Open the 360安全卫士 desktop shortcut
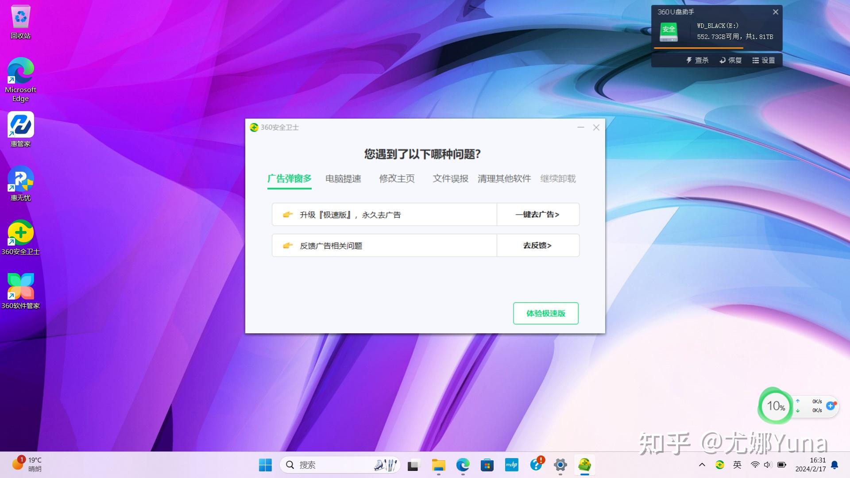This screenshot has height=478, width=850. (x=20, y=233)
